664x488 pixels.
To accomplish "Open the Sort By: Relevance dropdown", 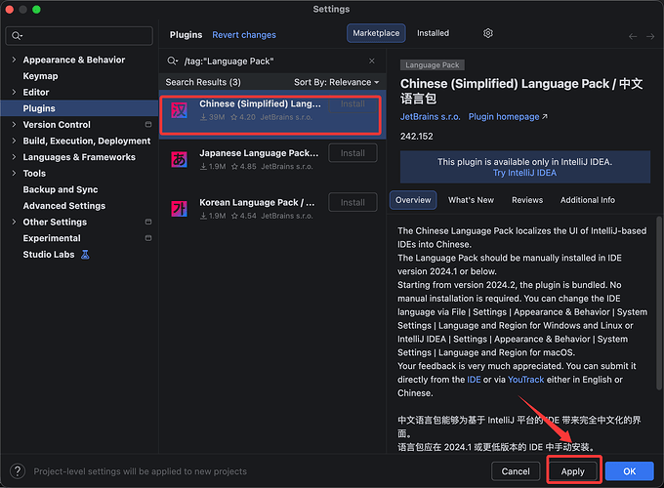I will [336, 82].
